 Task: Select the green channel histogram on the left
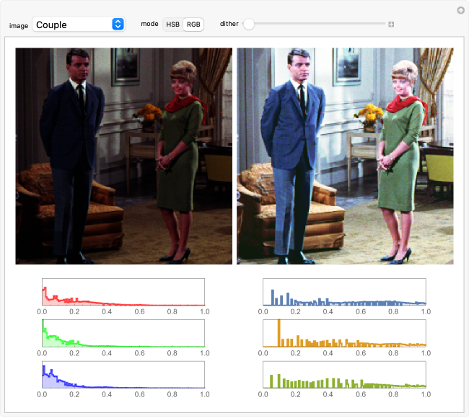point(123,334)
